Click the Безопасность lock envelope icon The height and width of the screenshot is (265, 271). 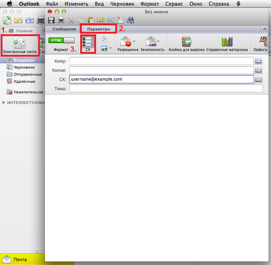click(x=151, y=41)
